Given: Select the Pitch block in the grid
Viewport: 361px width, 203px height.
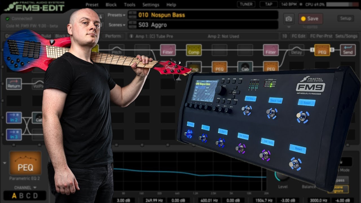Looking at the screenshot, I should 117,50.
